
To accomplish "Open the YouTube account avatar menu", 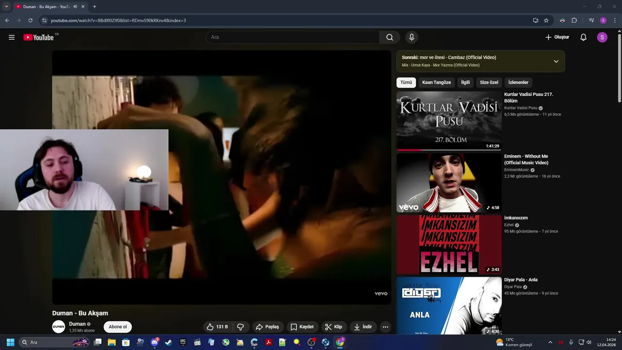I will point(602,37).
